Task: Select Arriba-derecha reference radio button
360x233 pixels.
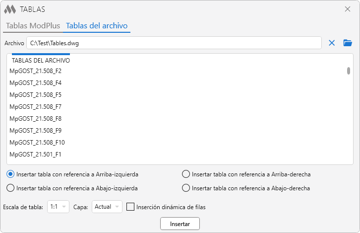Action: [x=186, y=174]
